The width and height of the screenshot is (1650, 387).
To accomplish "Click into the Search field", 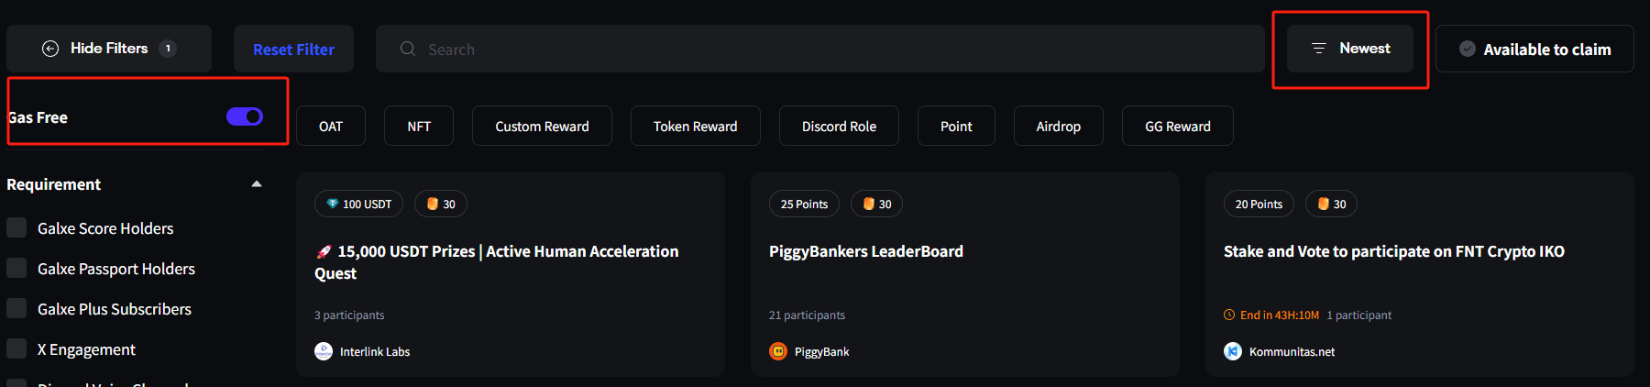I will pyautogui.click(x=820, y=49).
